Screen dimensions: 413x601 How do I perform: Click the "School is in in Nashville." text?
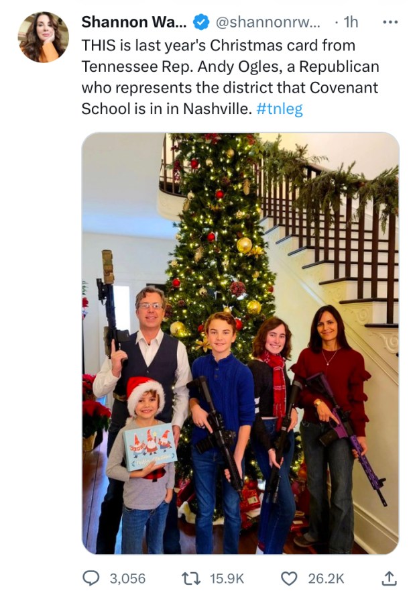pyautogui.click(x=166, y=109)
